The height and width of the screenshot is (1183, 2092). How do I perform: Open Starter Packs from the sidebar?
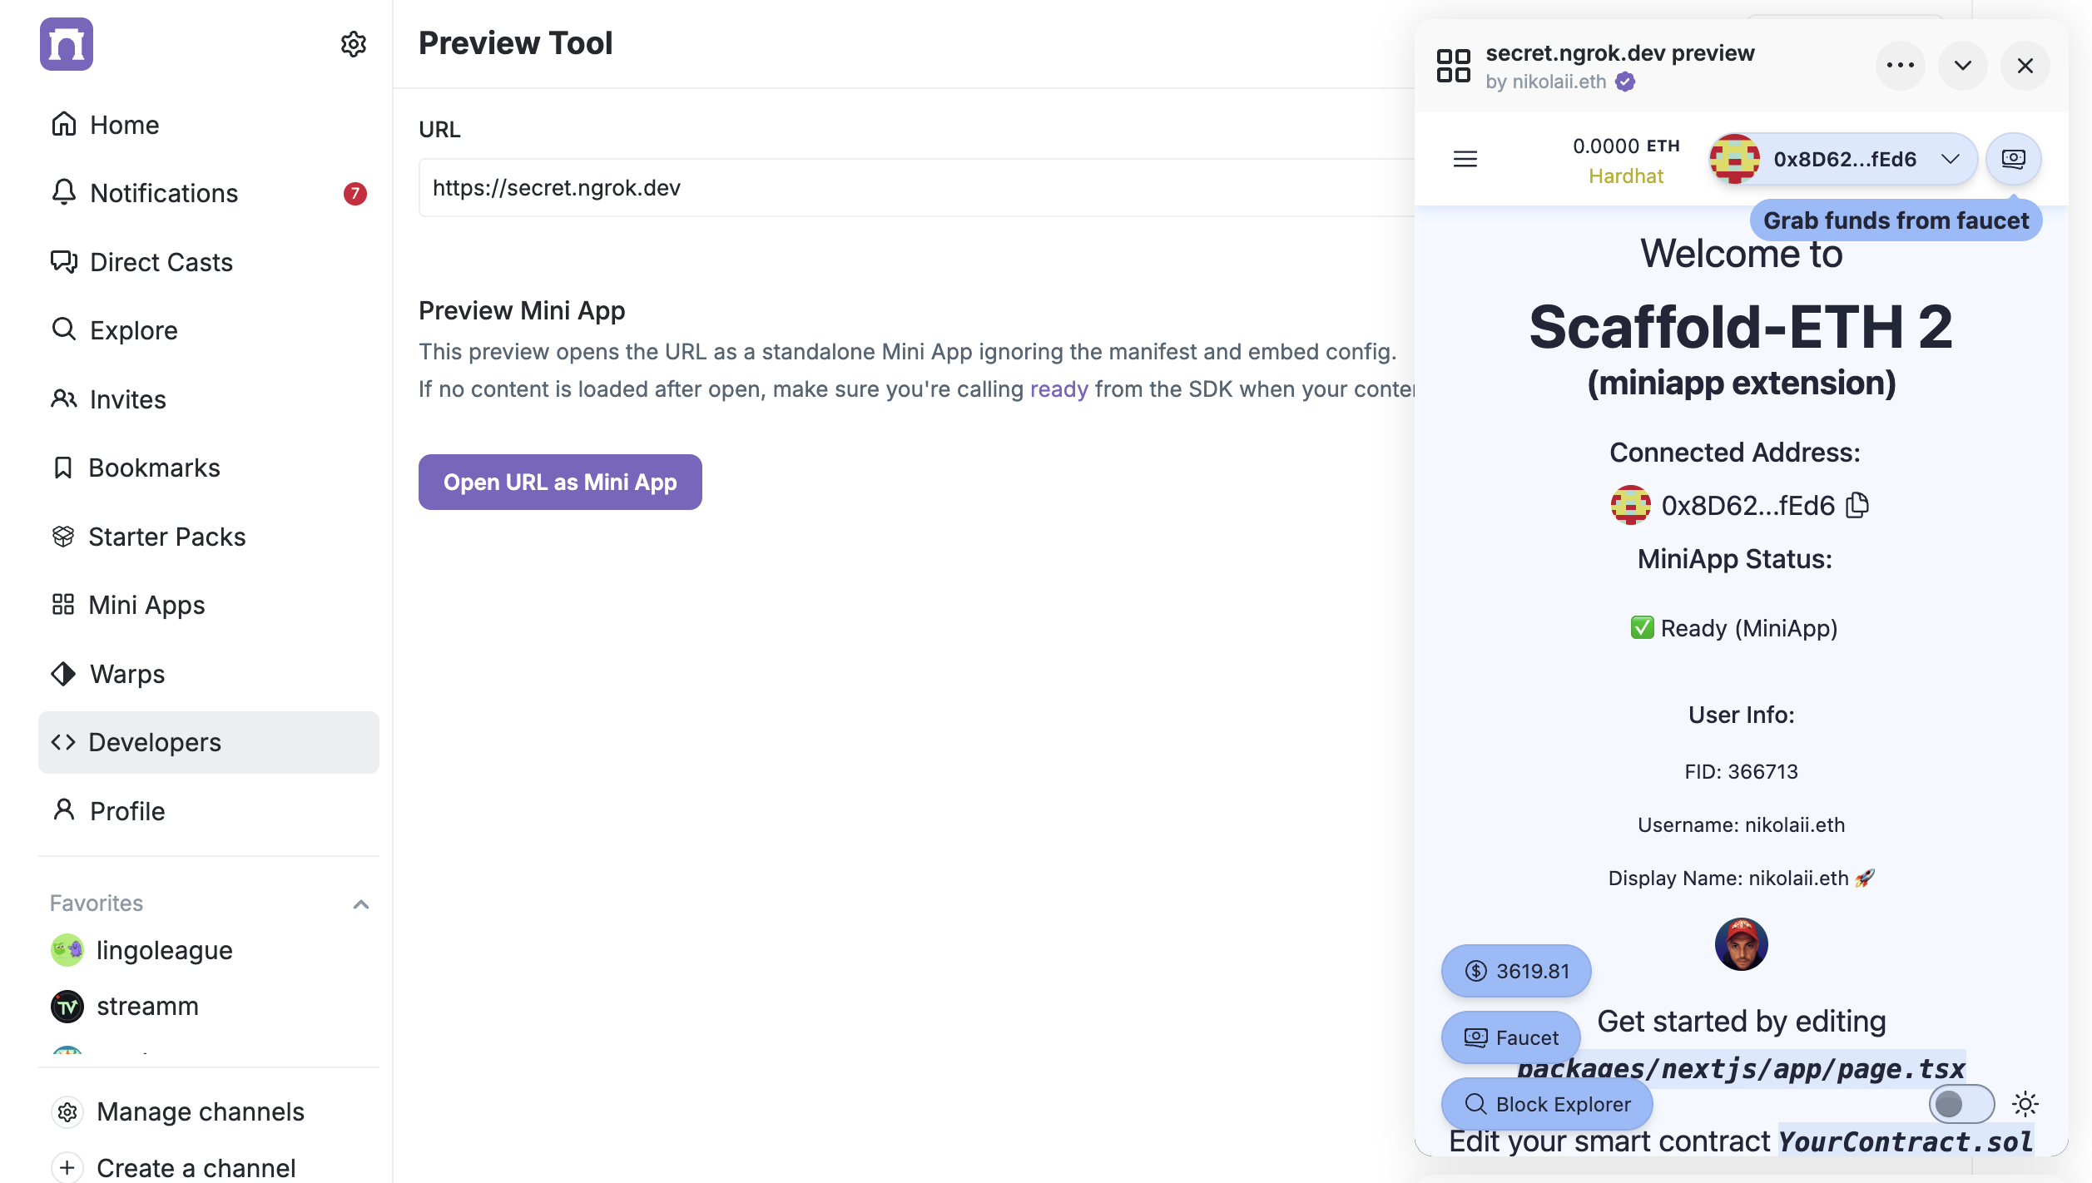click(166, 537)
